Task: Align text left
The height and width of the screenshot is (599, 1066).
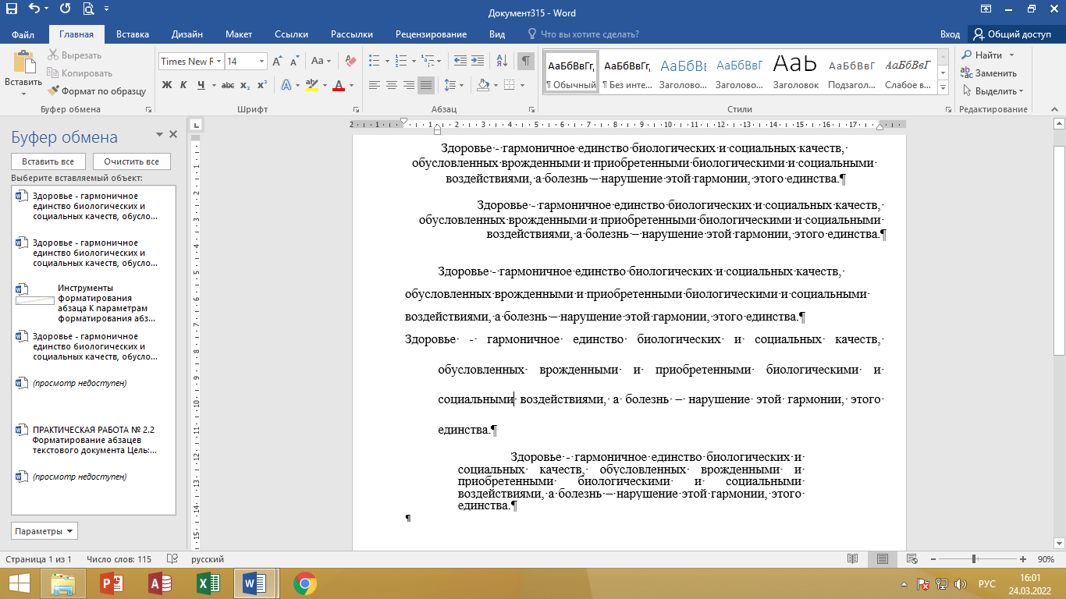Action: point(375,85)
